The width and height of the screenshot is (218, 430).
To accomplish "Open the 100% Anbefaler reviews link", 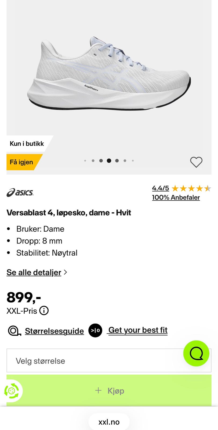I will coord(176,198).
